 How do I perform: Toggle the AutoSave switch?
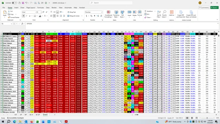coord(14,3)
